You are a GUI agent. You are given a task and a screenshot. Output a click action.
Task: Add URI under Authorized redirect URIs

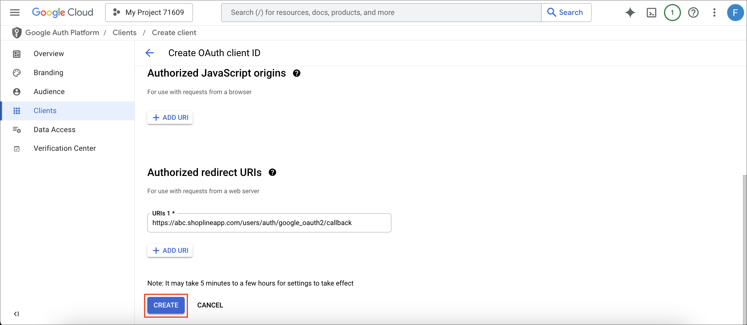170,250
